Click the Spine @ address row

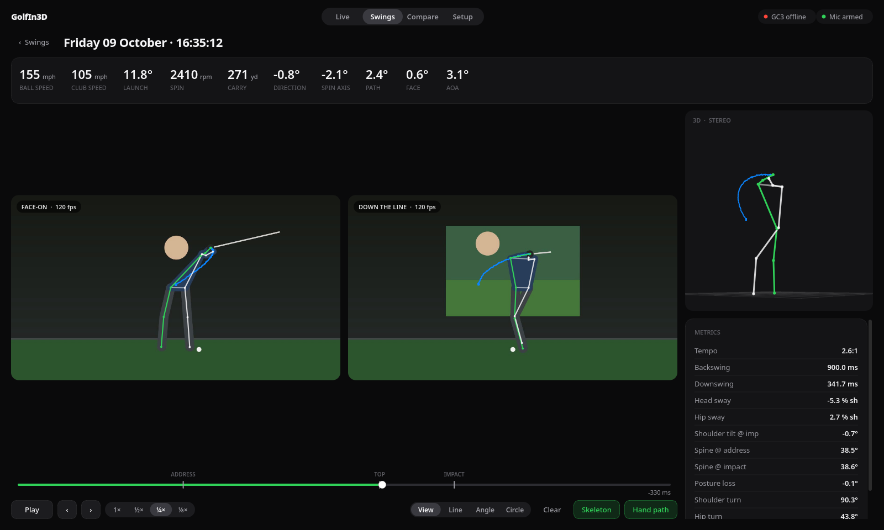tap(776, 450)
